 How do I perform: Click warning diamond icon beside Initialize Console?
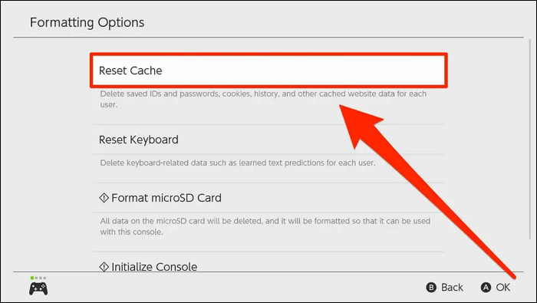104,267
